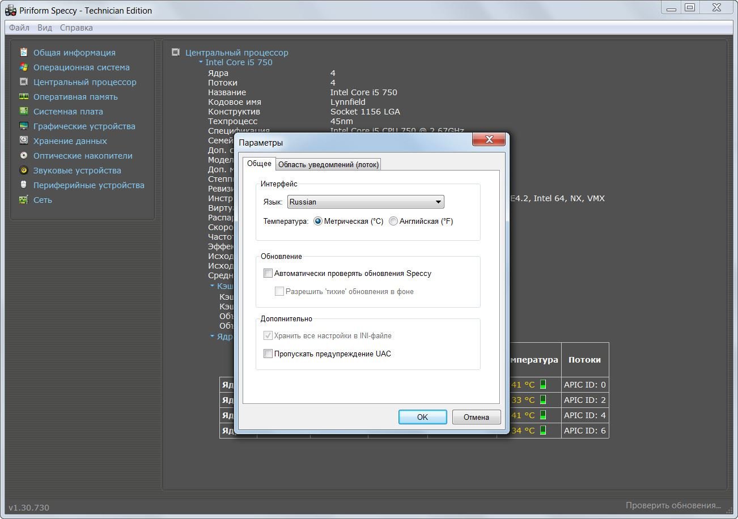738x519 pixels.
Task: Click the Отмена button
Action: pos(476,417)
